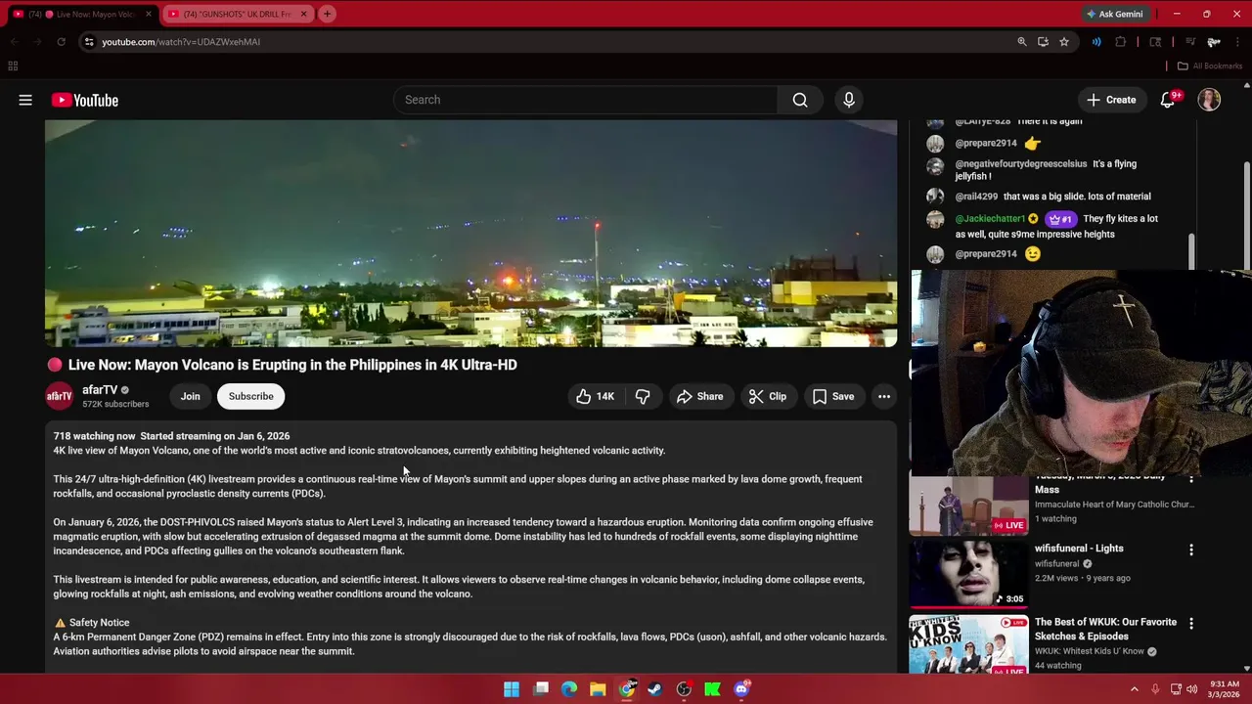Open wifisfuneral channel name
Image resolution: width=1252 pixels, height=704 pixels.
(1057, 564)
